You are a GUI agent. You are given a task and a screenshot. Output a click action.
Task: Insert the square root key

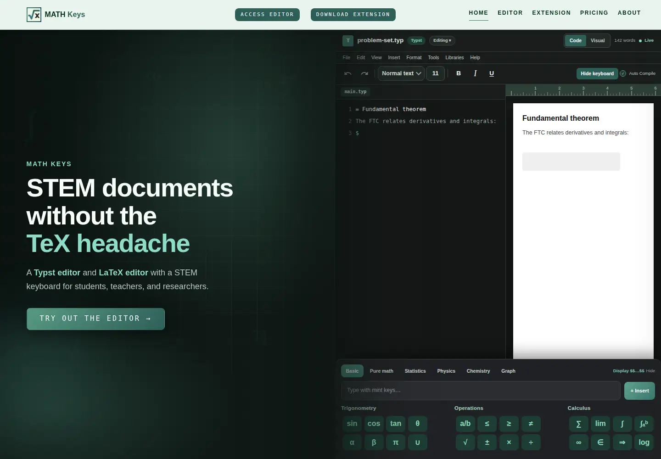(x=465, y=442)
